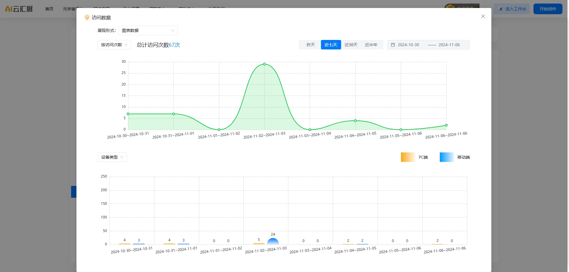Click the peak data point on the line chart
The height and width of the screenshot is (272, 569).
[264, 64]
